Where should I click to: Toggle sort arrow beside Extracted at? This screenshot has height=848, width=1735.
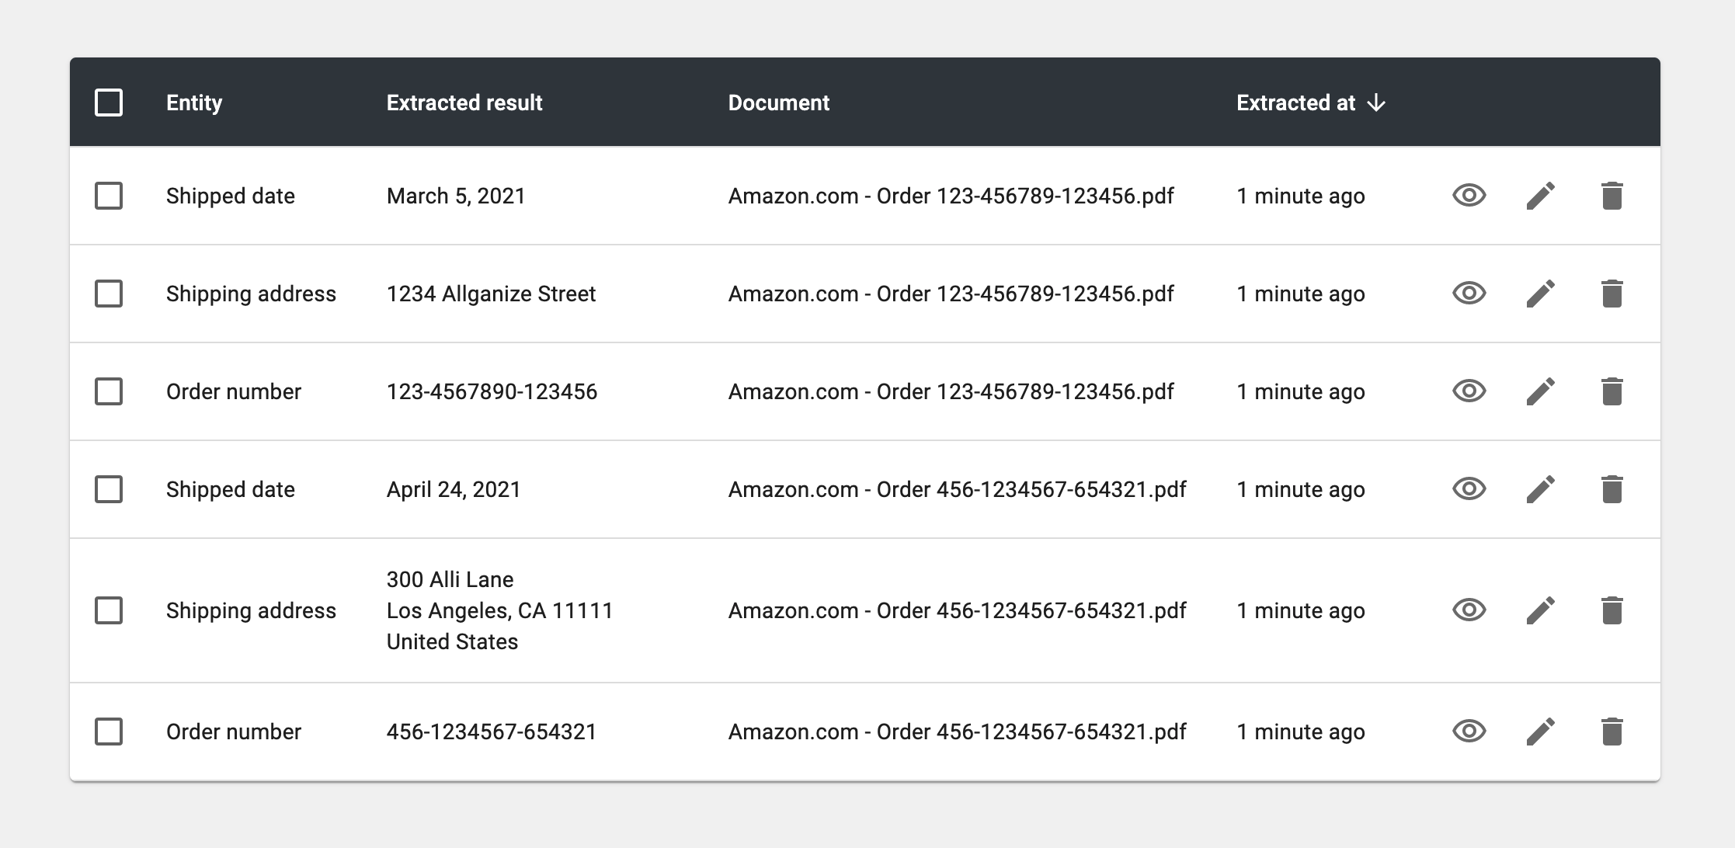tap(1376, 103)
